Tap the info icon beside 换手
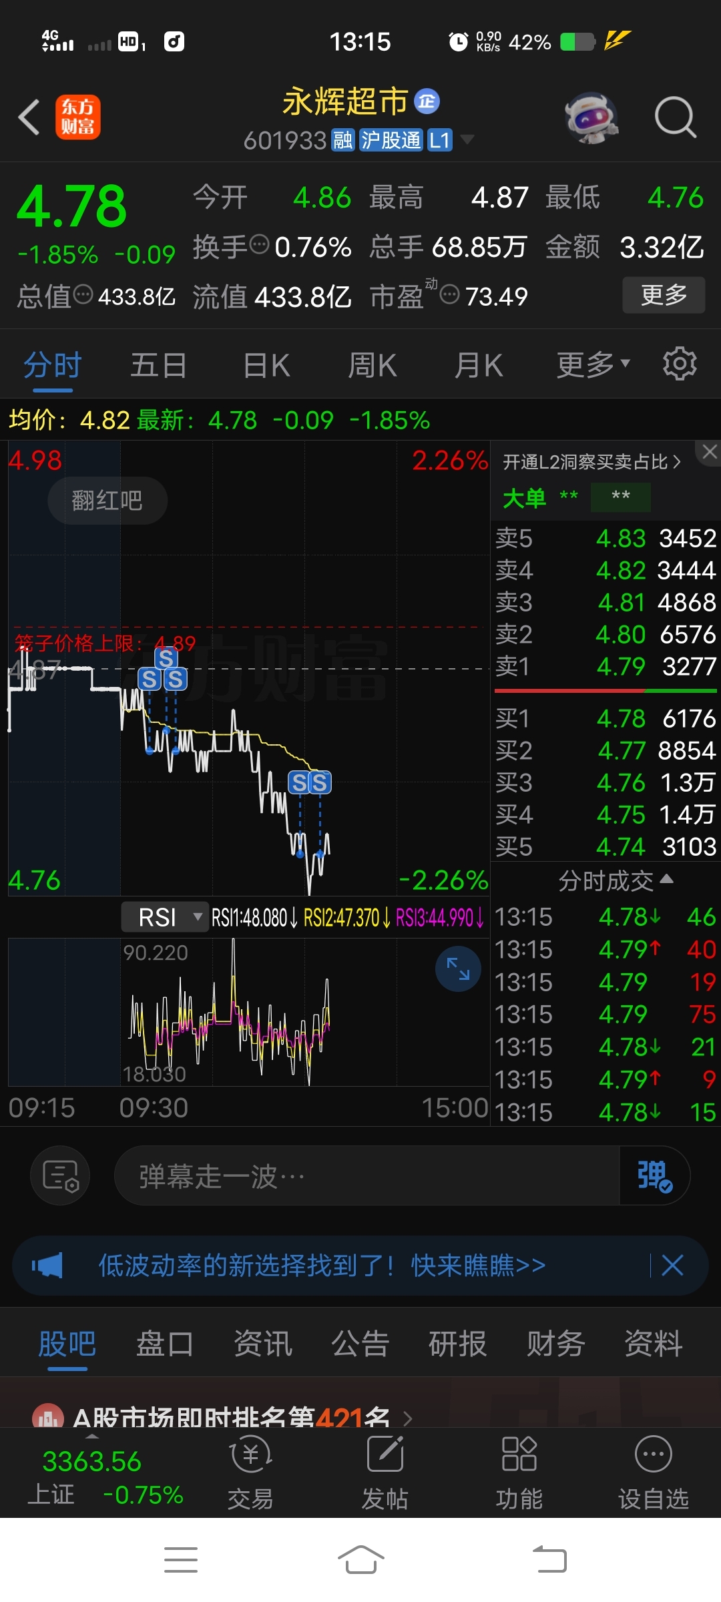 [259, 244]
